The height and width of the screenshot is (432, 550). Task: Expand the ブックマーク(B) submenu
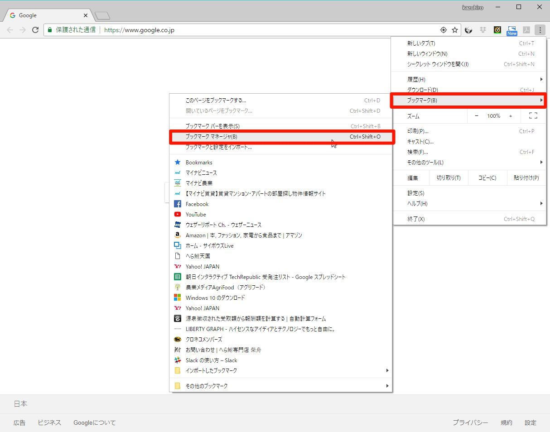[x=469, y=100]
